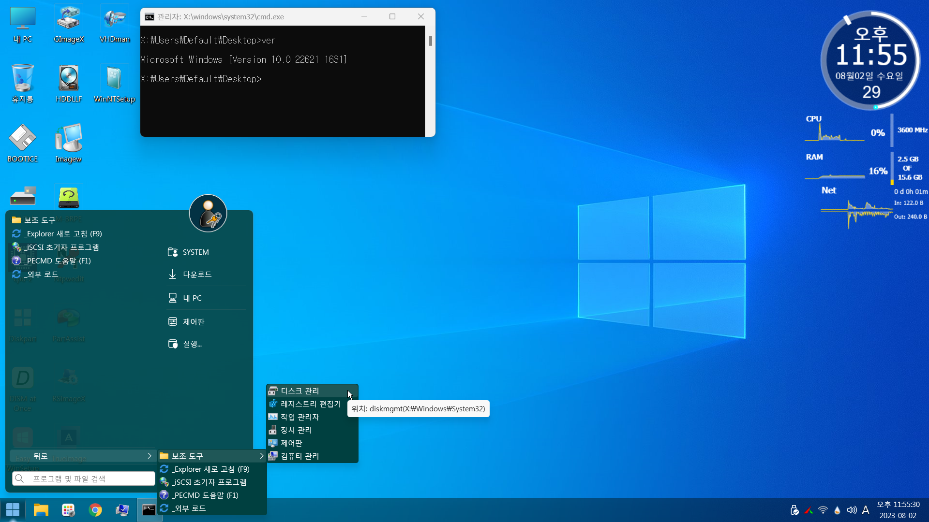Image resolution: width=929 pixels, height=522 pixels.
Task: Click the red-green triangle tray icon
Action: click(x=809, y=510)
